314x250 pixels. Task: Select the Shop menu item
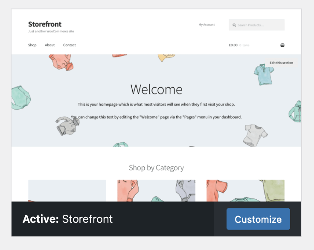pyautogui.click(x=32, y=45)
